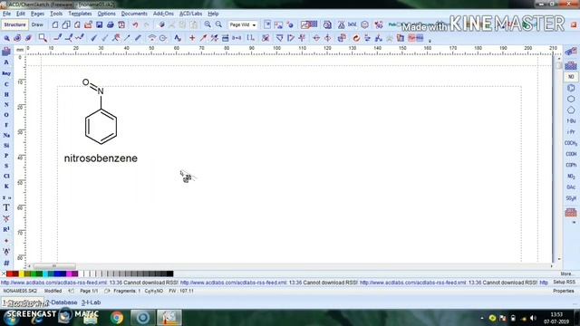Insert the COOH carboxyl group template
The height and width of the screenshot is (326, 580).
click(x=571, y=154)
